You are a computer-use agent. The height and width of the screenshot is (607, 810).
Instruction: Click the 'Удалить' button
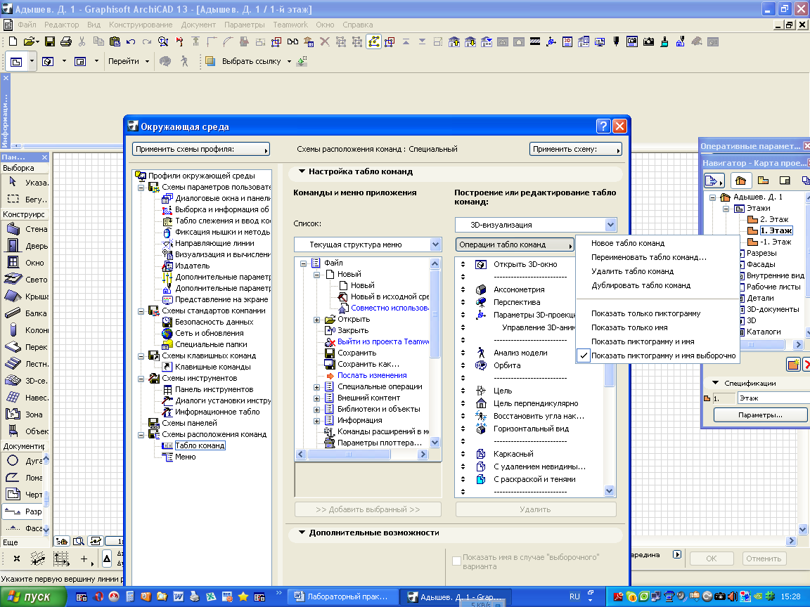[x=536, y=509]
